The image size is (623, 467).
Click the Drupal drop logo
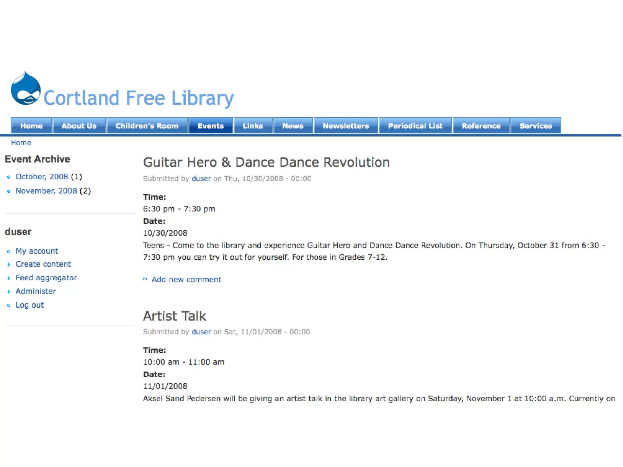tap(26, 88)
